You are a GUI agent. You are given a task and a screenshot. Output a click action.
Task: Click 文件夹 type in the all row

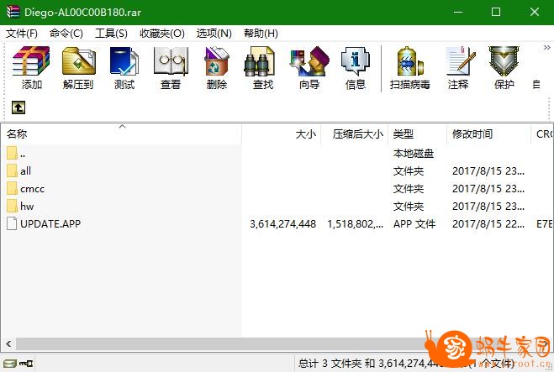[x=409, y=171]
